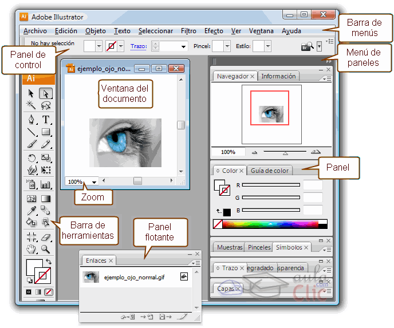394x328 pixels.
Task: Pick the Hand tool
Action: tap(31, 249)
